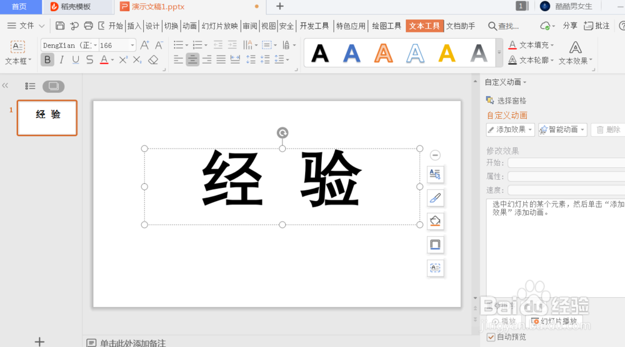625x347 pixels.
Task: Switch to 插入 ribbon tab
Action: pyautogui.click(x=134, y=26)
